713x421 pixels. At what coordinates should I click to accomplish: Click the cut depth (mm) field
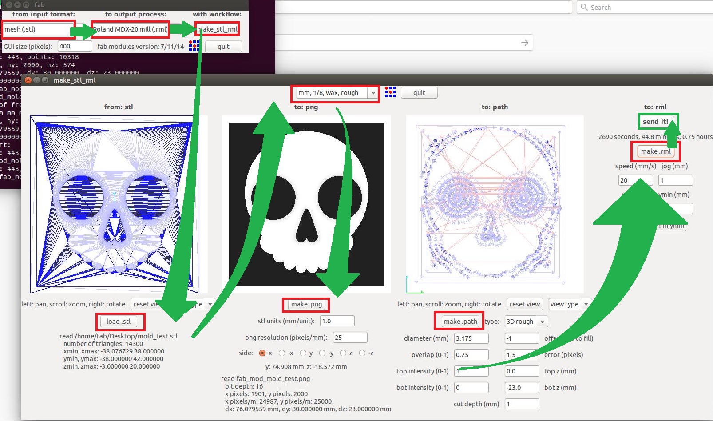522,404
